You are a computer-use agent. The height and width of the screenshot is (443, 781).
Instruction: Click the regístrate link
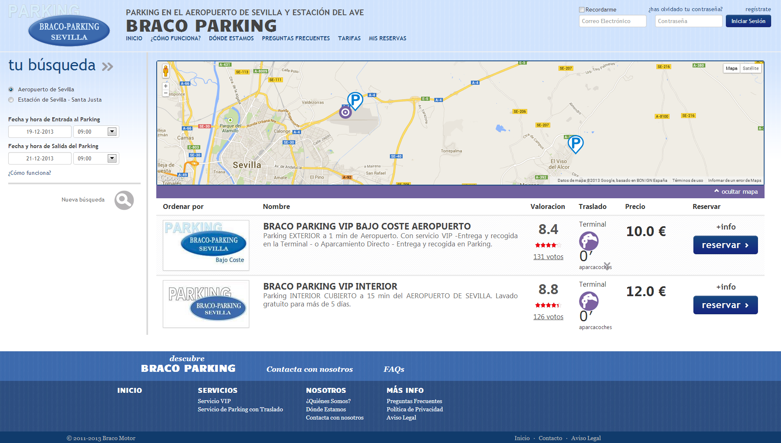tap(758, 9)
